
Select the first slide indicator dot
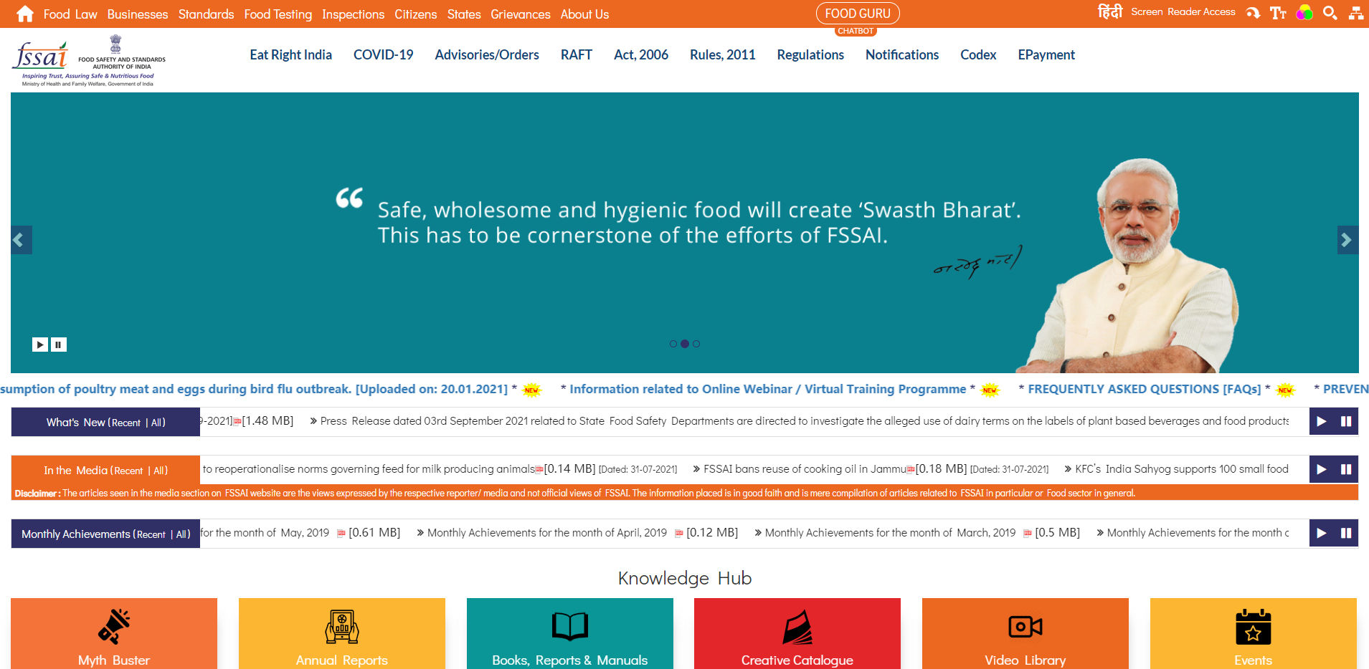673,344
